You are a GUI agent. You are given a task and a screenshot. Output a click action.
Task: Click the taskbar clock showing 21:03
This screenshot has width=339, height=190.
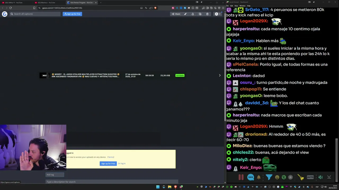point(333,187)
